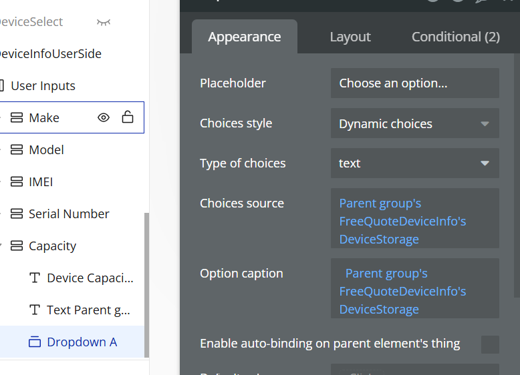Open the Choices style dropdown
The width and height of the screenshot is (520, 375).
414,123
